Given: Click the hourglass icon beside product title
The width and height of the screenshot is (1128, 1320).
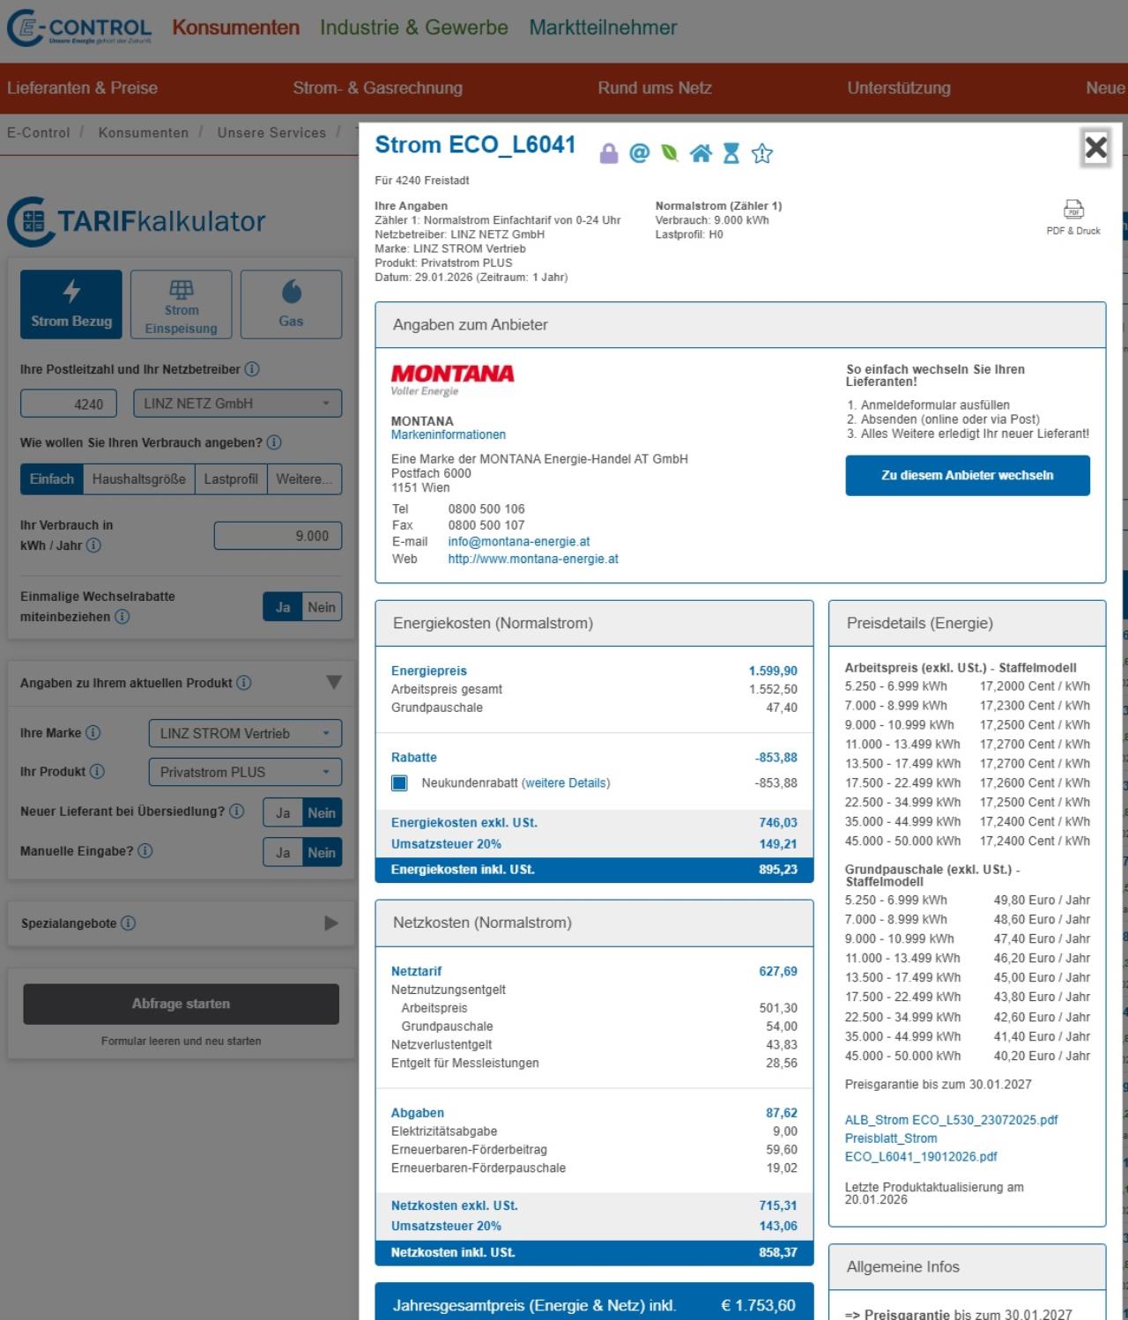Looking at the screenshot, I should pyautogui.click(x=731, y=153).
